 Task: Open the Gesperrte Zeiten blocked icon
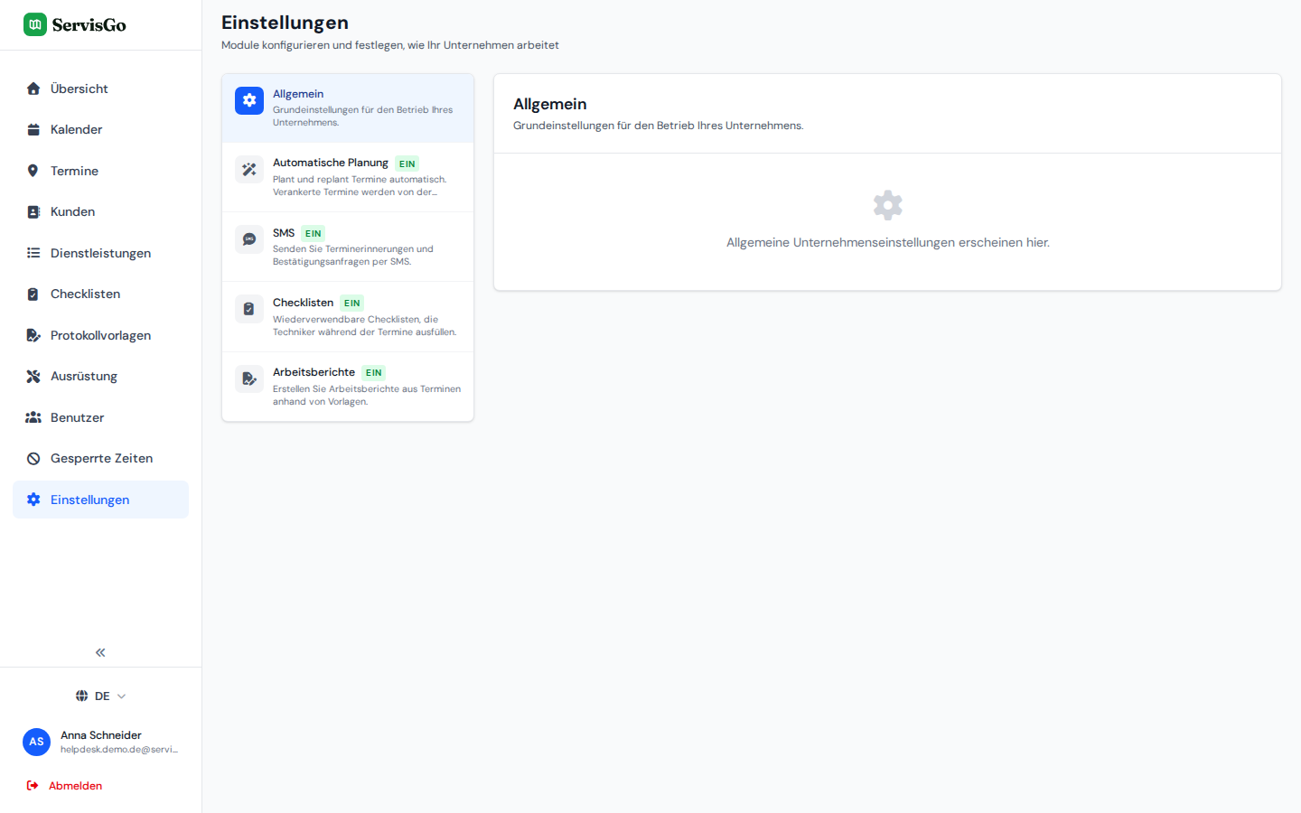(x=33, y=458)
